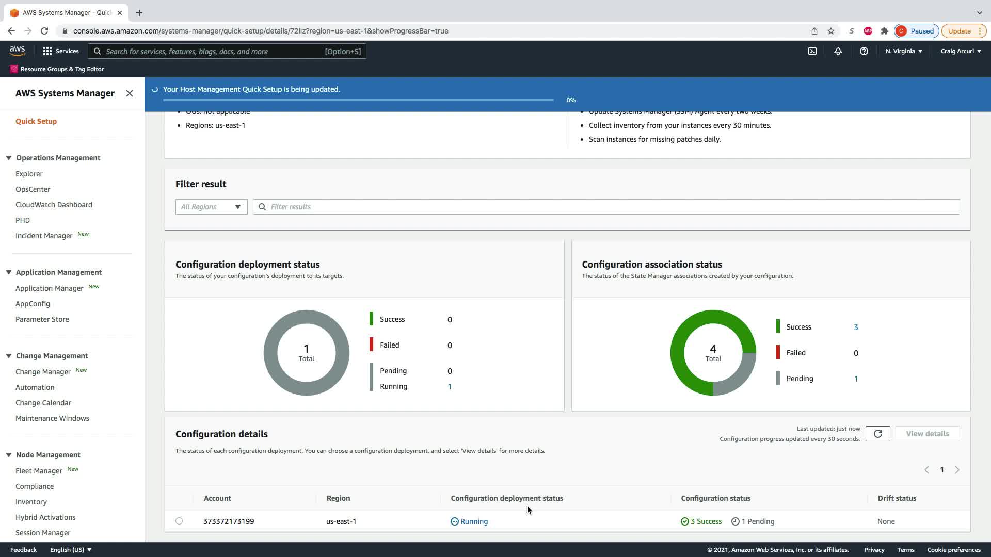This screenshot has width=991, height=557.
Task: Bookmark page with star icon
Action: (831, 31)
